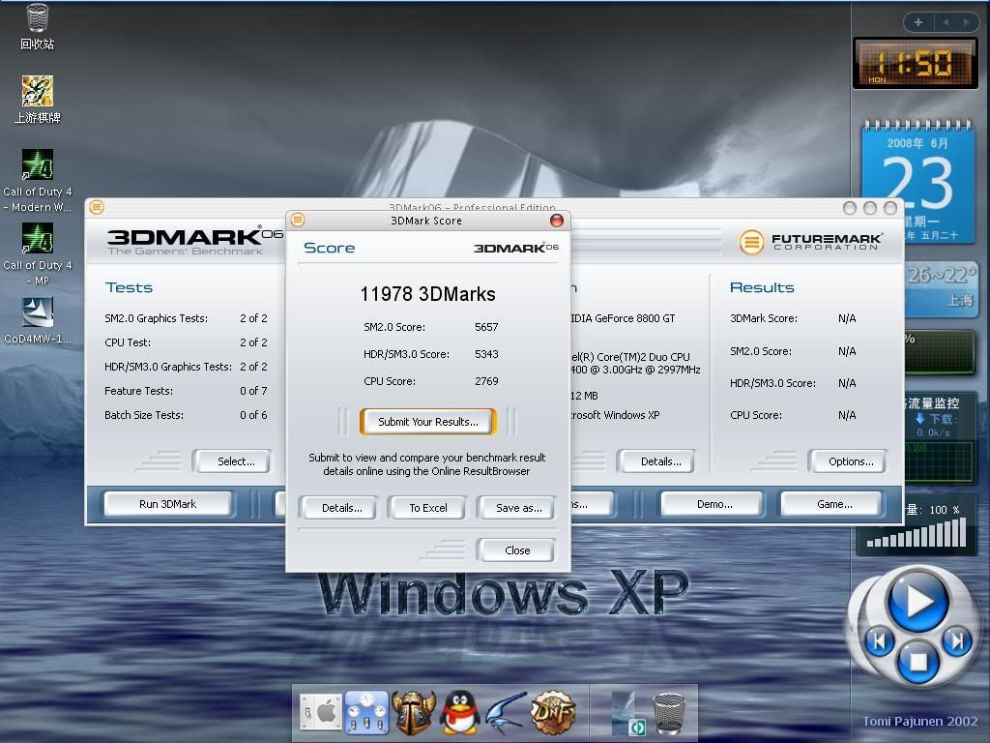Click the 流量监控 network monitor widget
Screen dimensions: 990x743
click(941, 436)
